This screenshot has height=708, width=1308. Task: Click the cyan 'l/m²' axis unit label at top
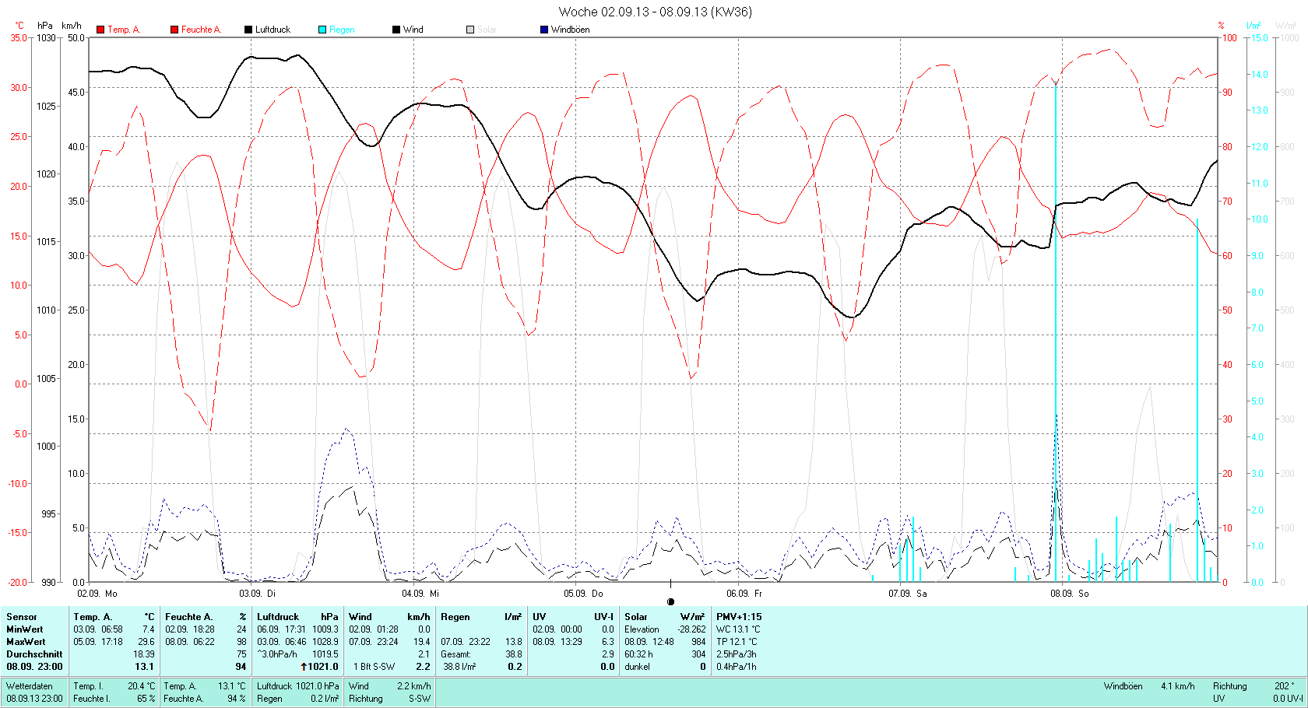point(1253,26)
